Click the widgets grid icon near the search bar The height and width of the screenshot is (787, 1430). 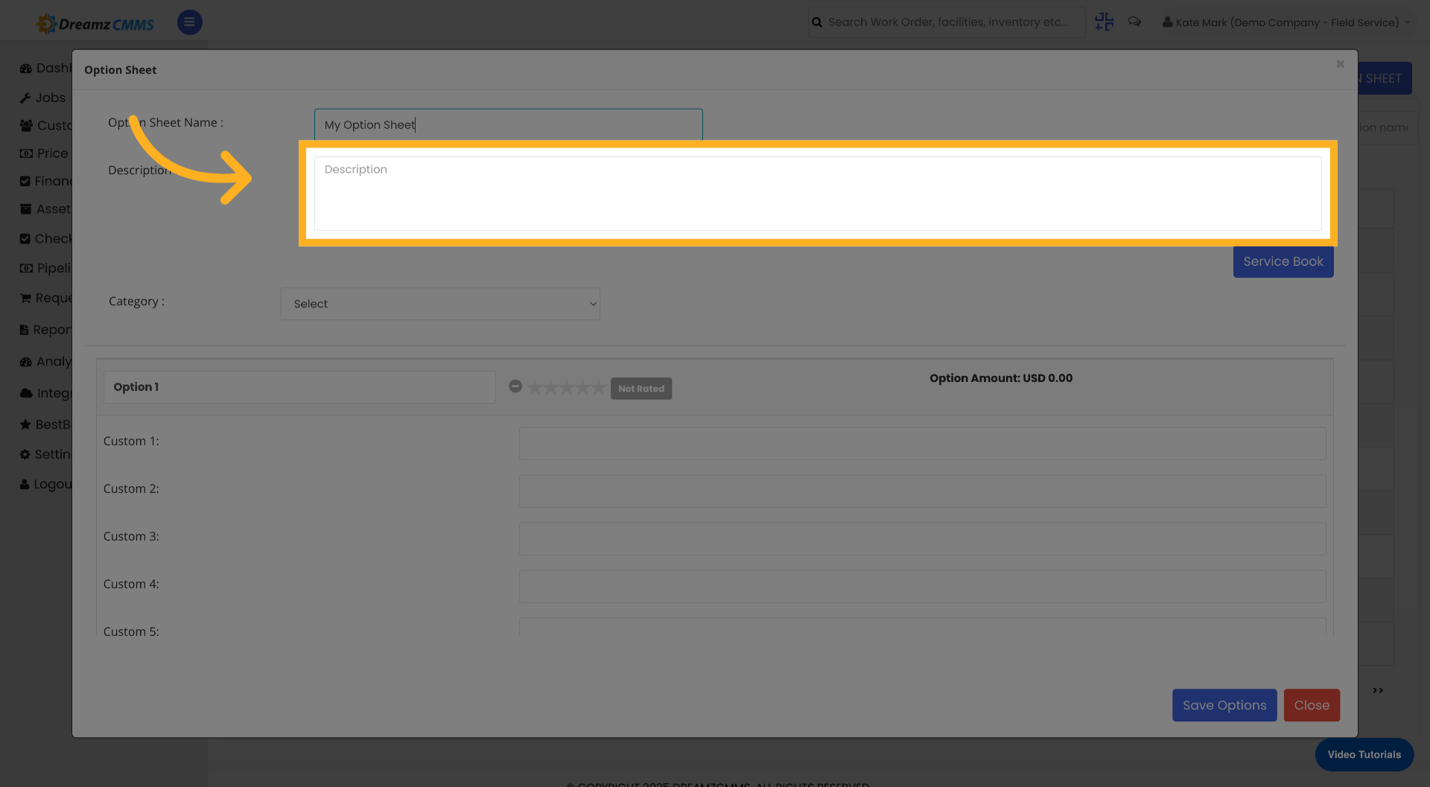1104,22
